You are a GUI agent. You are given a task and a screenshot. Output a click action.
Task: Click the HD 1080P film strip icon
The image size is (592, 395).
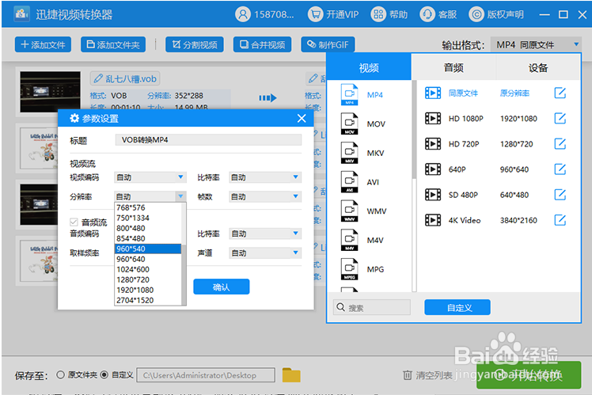click(433, 119)
